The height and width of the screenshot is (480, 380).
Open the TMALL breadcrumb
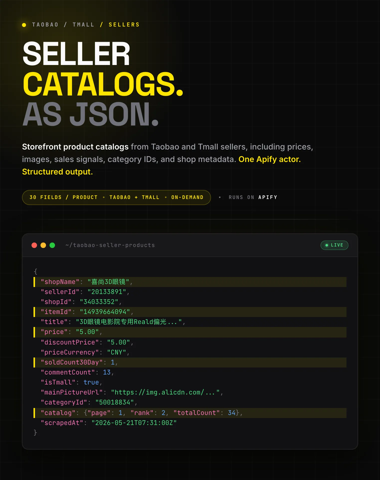83,25
